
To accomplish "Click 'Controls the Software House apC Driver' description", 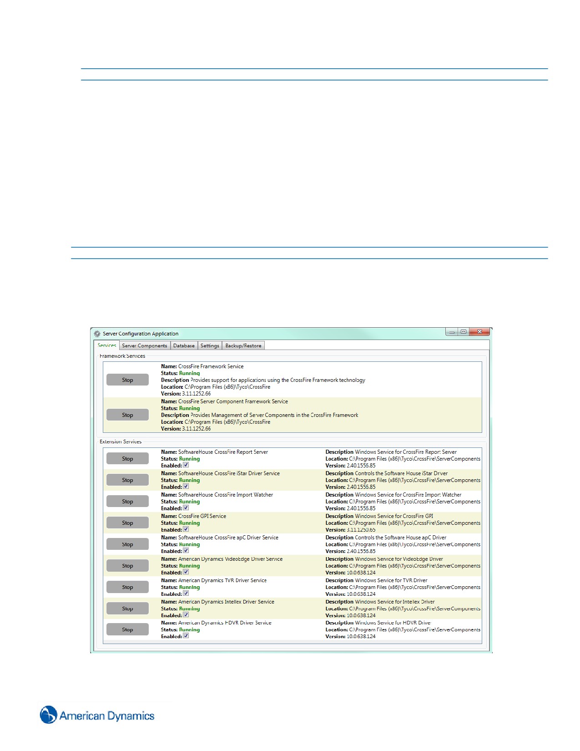I will 400,538.
